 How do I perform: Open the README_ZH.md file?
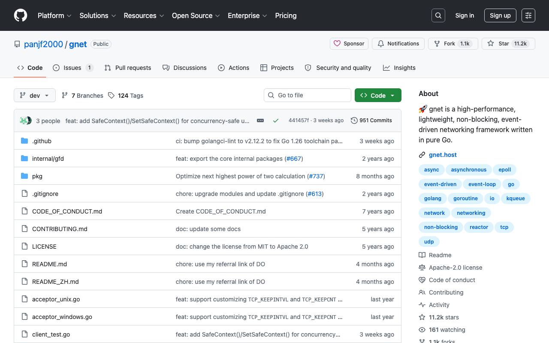[55, 282]
